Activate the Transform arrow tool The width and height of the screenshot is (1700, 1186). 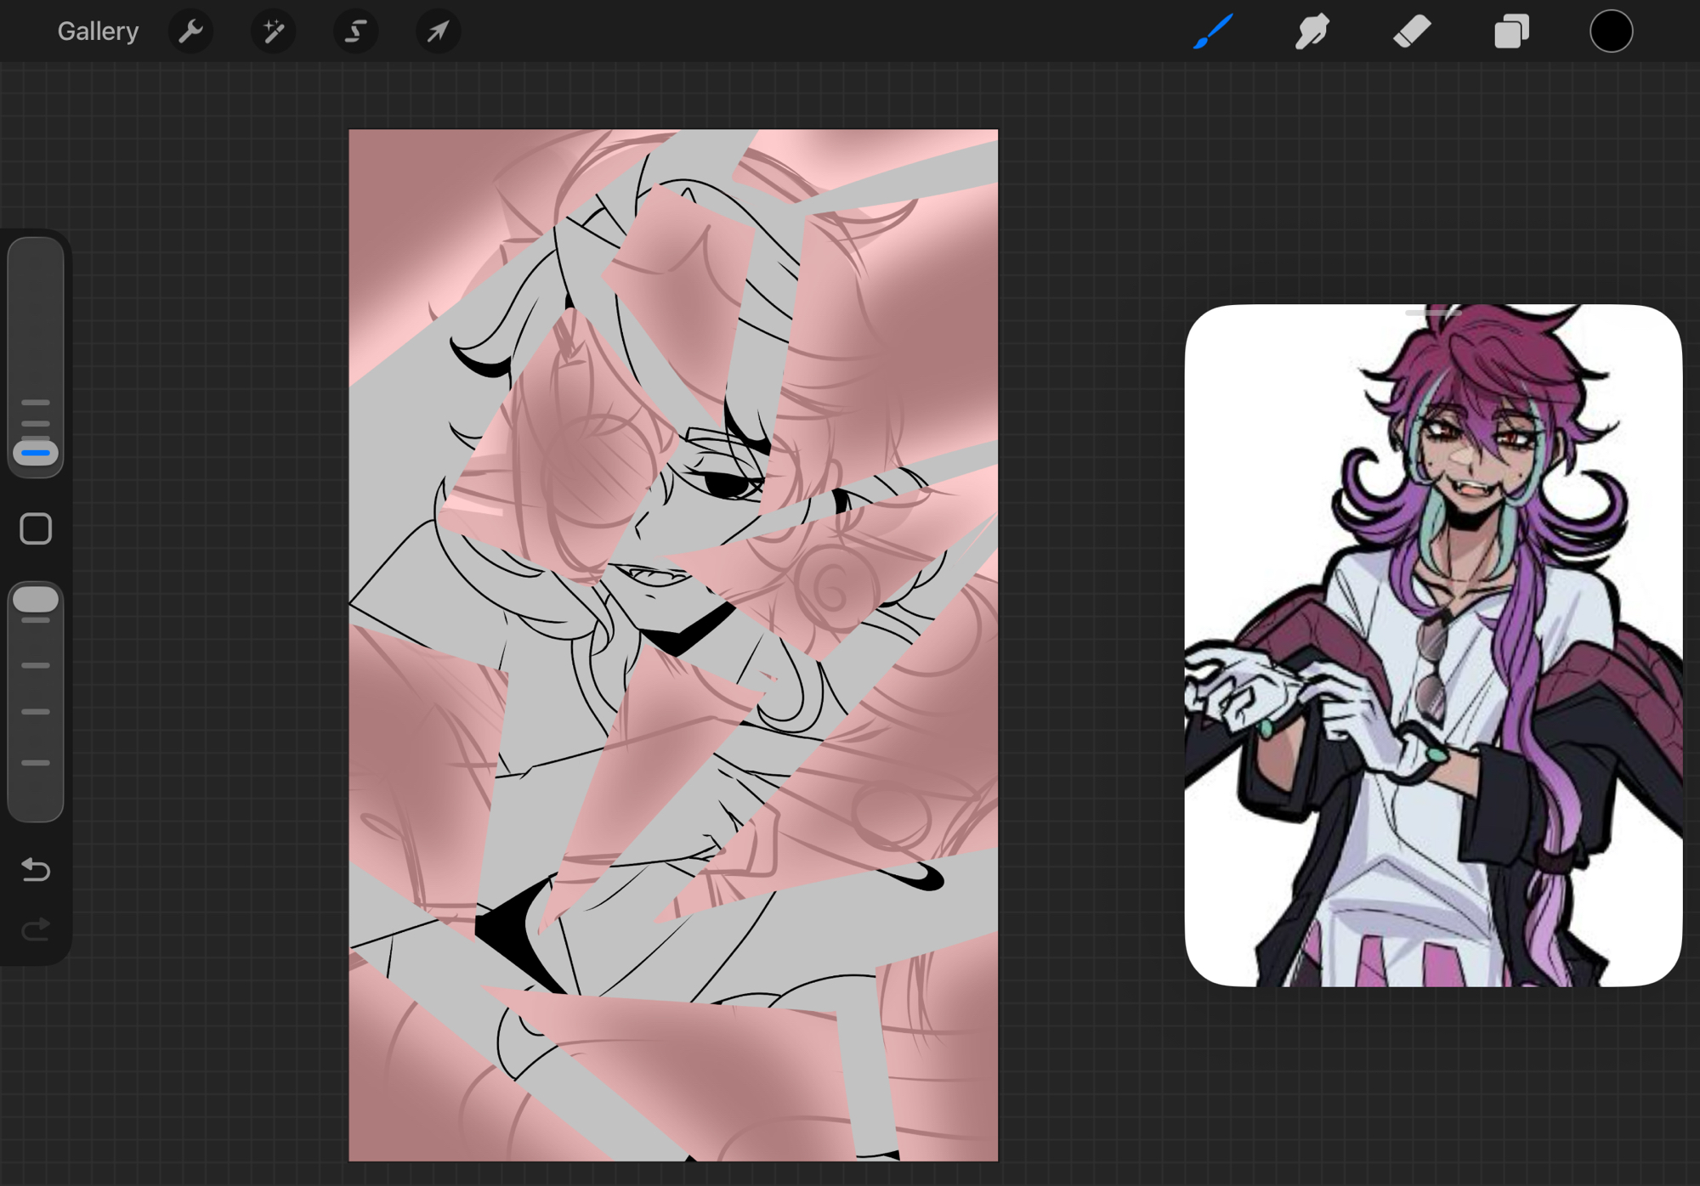pos(438,32)
